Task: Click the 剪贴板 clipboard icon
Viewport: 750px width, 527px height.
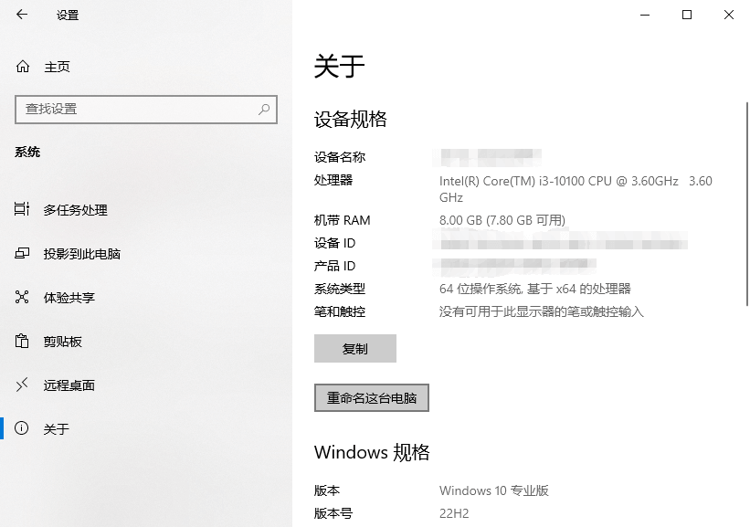Action: click(x=23, y=341)
